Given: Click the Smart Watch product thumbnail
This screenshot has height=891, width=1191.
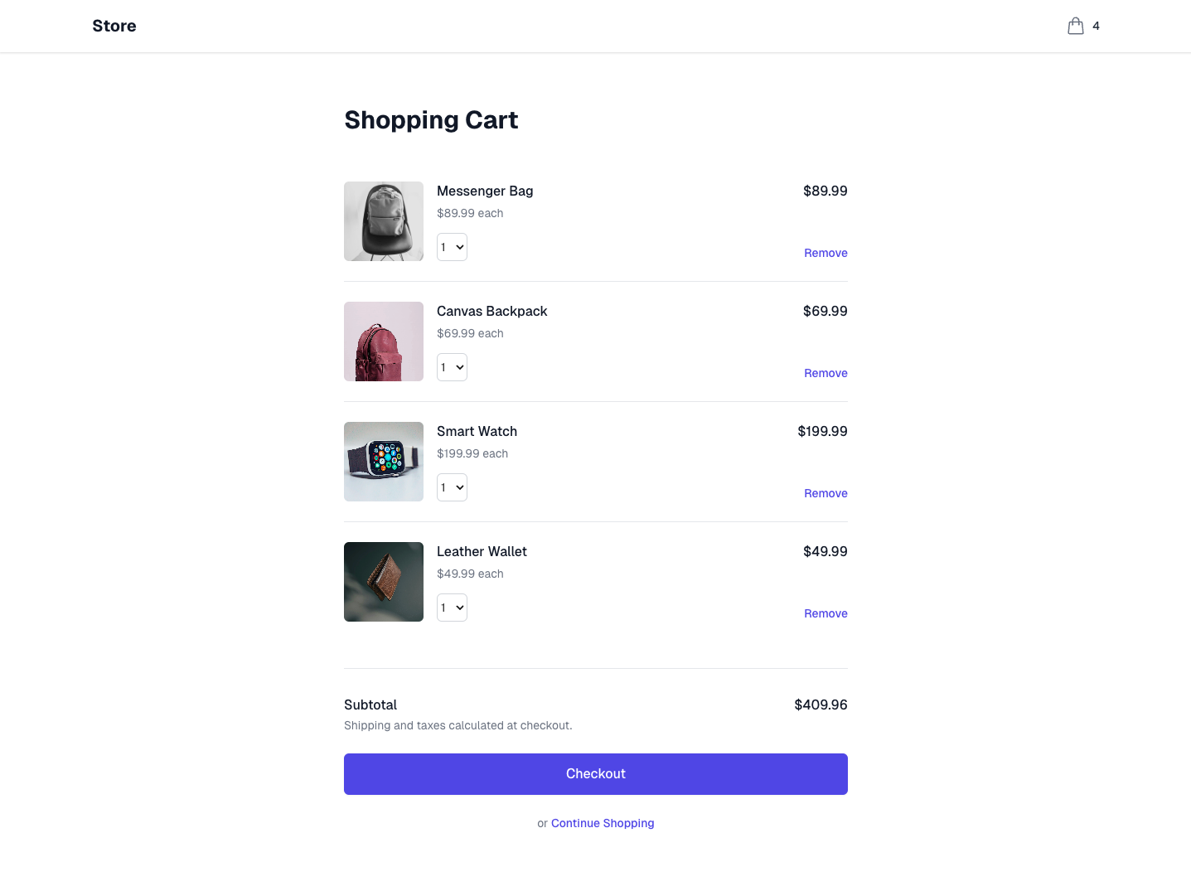Looking at the screenshot, I should point(384,462).
